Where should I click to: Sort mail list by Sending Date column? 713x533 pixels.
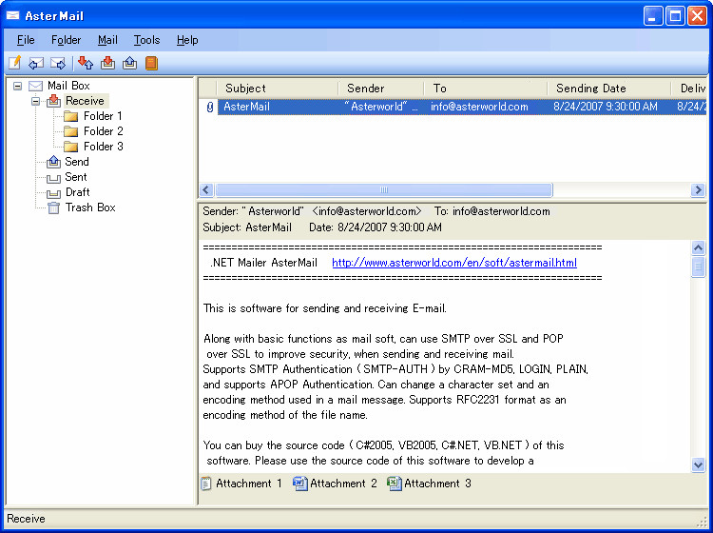[x=609, y=89]
